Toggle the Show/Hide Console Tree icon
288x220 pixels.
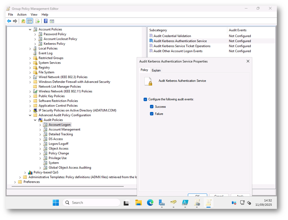pyautogui.click(x=30, y=21)
